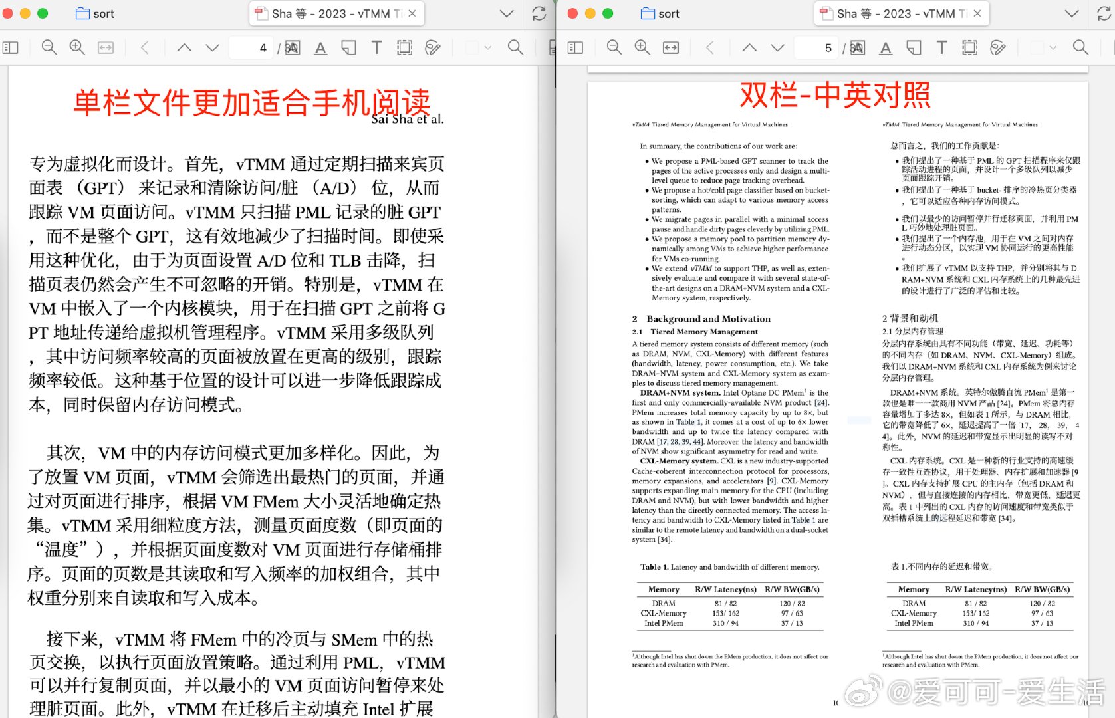Screen dimensions: 1115x718
Task: Expand the tab list chevron in left window
Action: [507, 13]
